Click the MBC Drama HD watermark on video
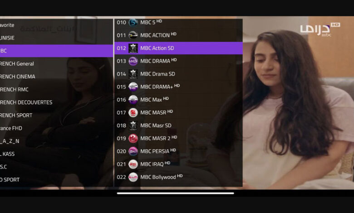This screenshot has width=354, height=213. point(320,29)
